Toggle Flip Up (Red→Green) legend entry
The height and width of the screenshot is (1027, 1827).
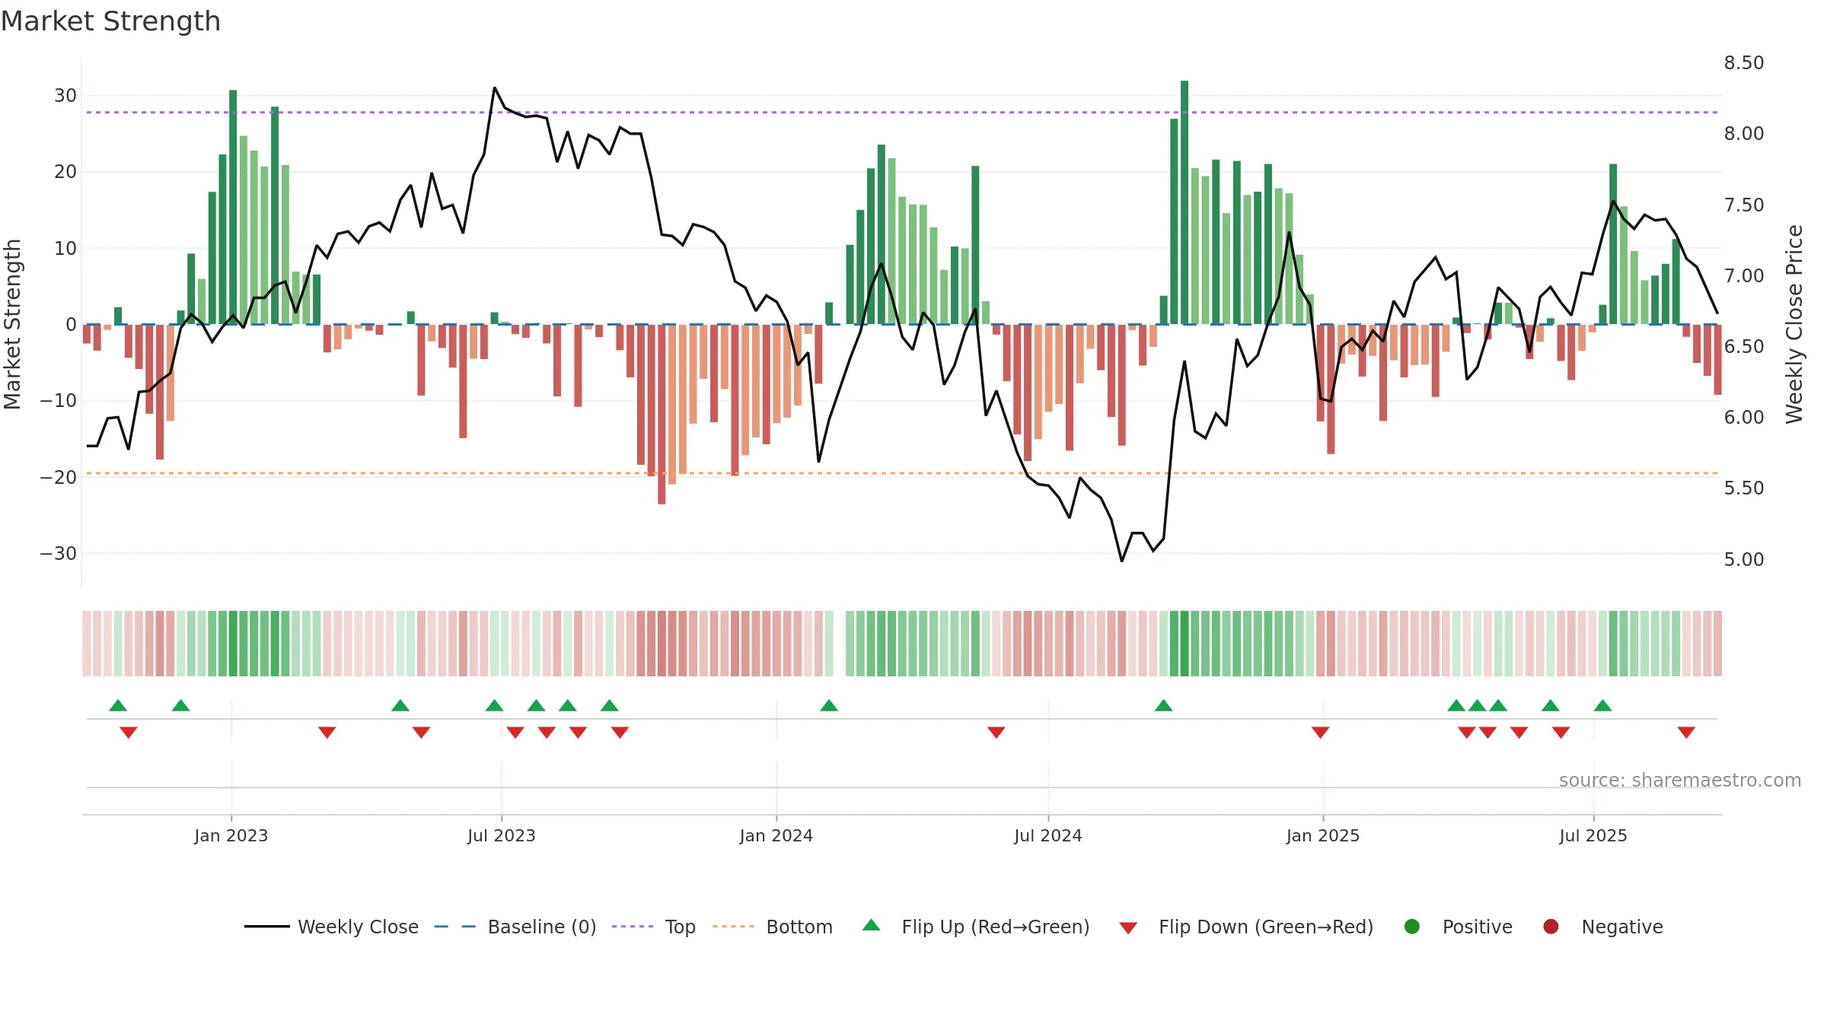976,927
